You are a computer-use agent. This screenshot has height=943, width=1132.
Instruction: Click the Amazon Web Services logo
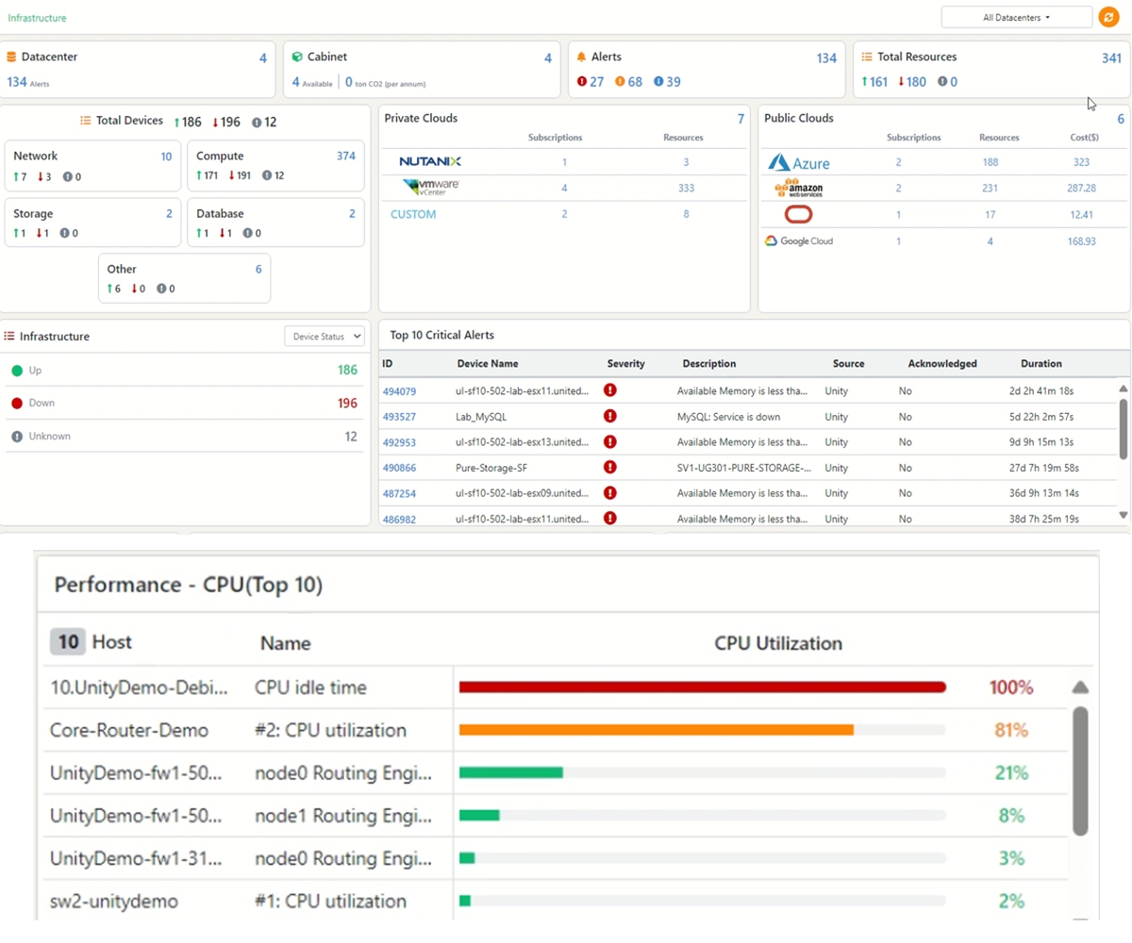798,189
